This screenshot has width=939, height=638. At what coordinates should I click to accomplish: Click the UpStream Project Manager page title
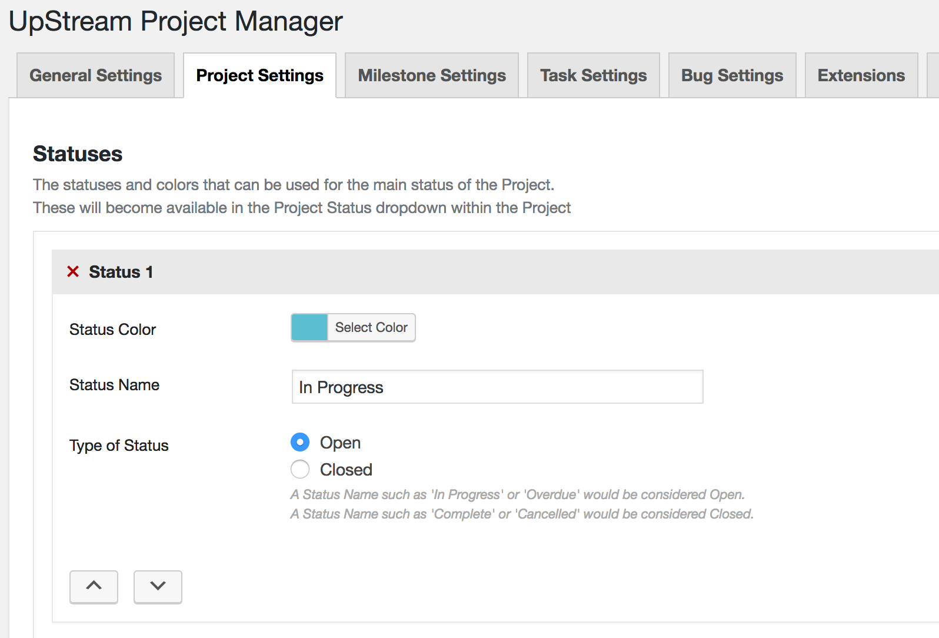tap(175, 21)
